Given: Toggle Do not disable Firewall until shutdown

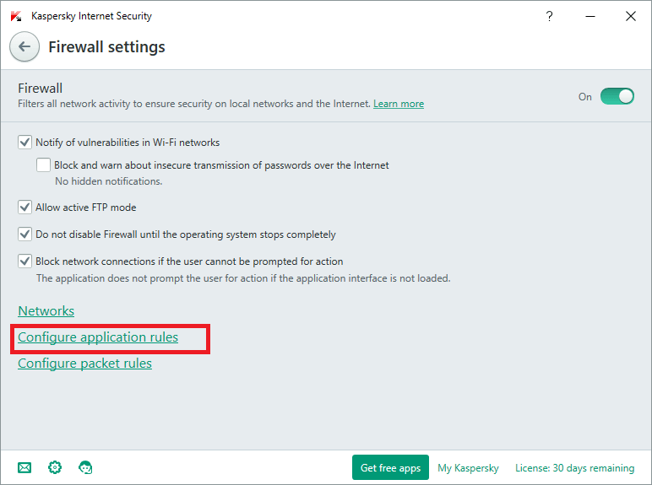Looking at the screenshot, I should pos(24,234).
